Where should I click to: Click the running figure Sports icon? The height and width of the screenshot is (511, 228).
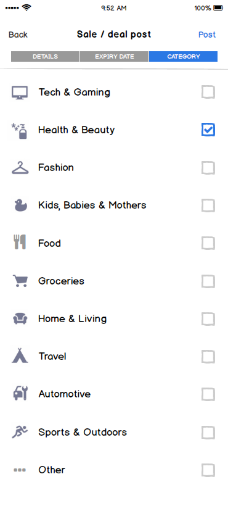(20, 432)
